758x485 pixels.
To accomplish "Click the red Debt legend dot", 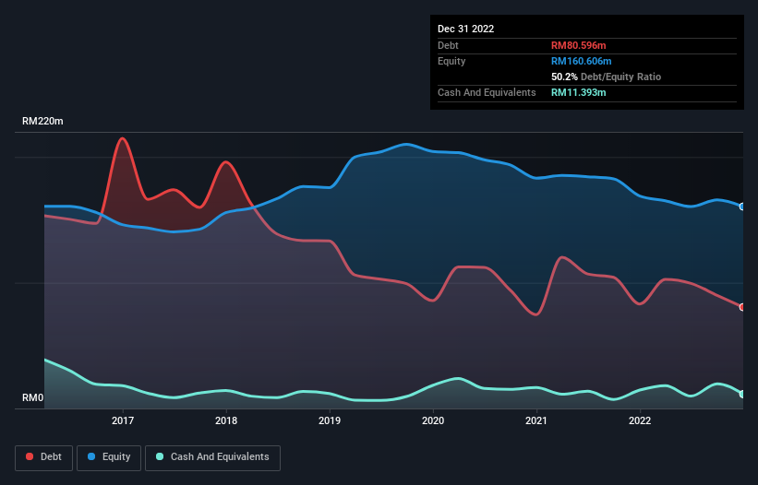I will tap(30, 456).
